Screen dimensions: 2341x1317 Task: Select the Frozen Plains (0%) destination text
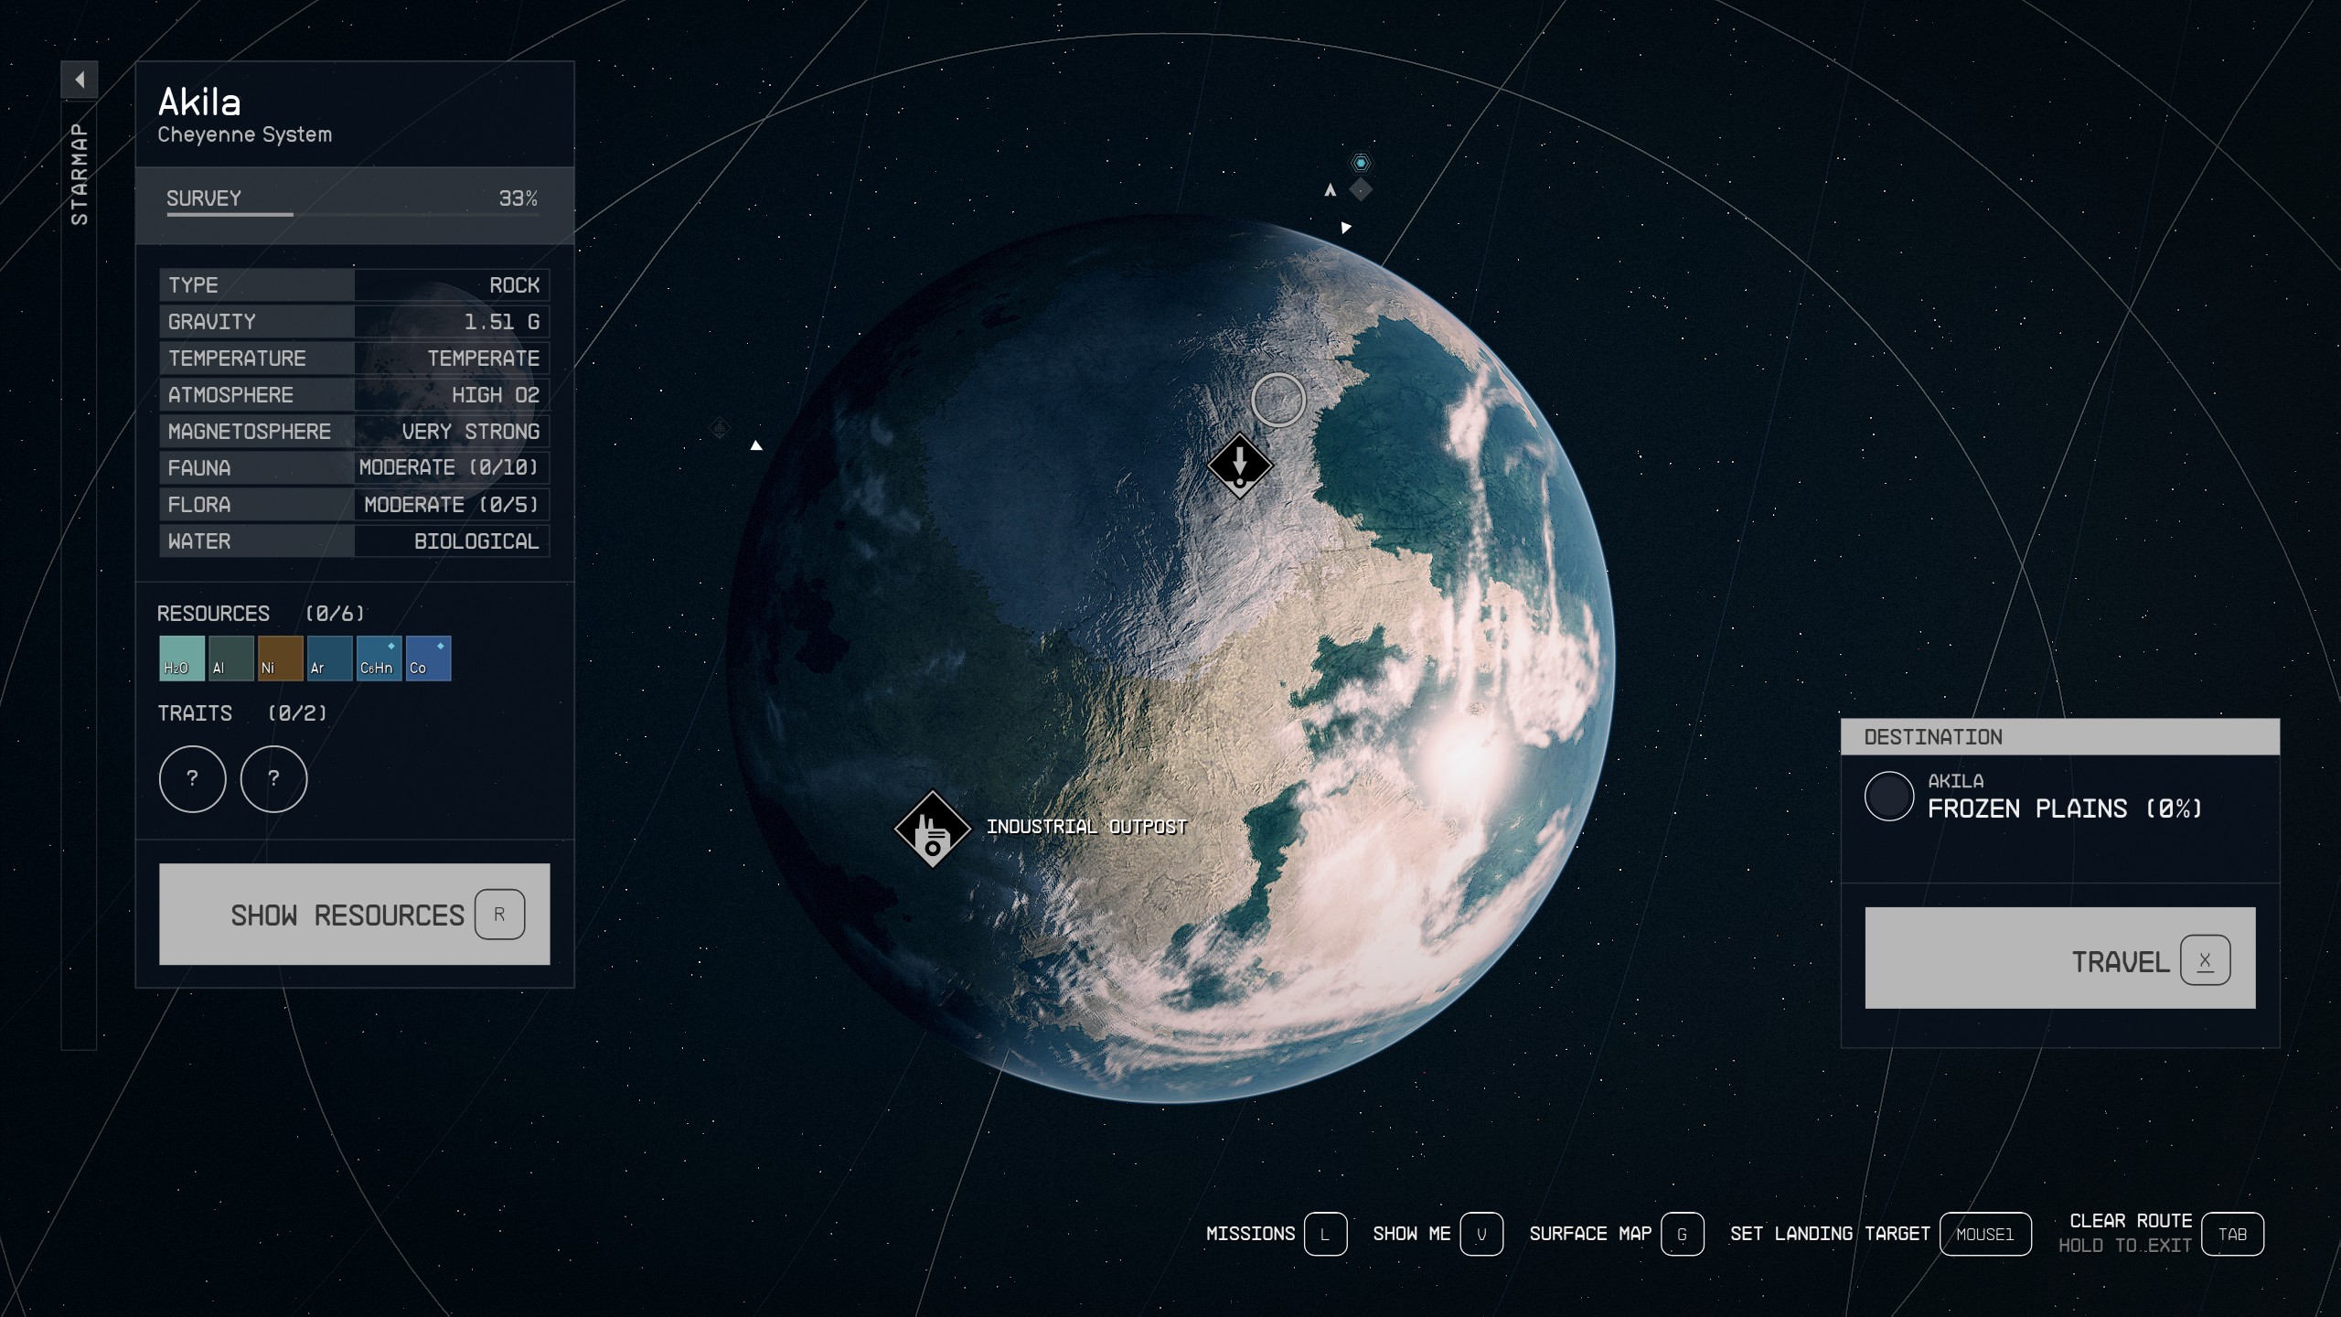point(2065,808)
